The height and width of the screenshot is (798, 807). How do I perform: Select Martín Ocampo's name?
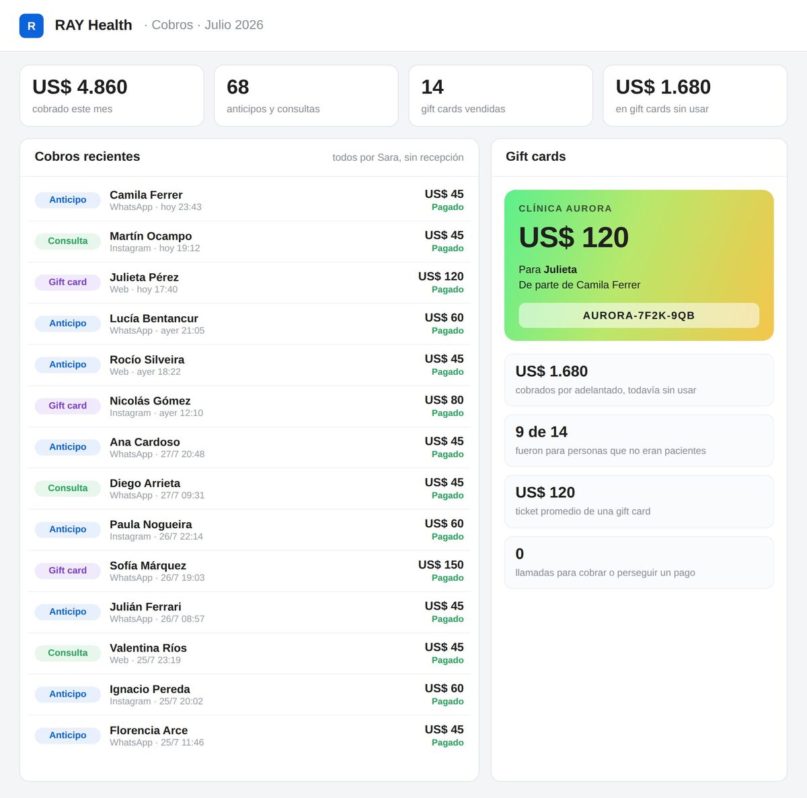point(151,235)
